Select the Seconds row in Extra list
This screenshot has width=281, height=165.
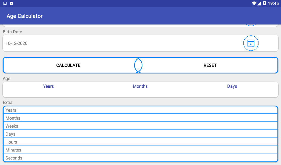pos(140,158)
